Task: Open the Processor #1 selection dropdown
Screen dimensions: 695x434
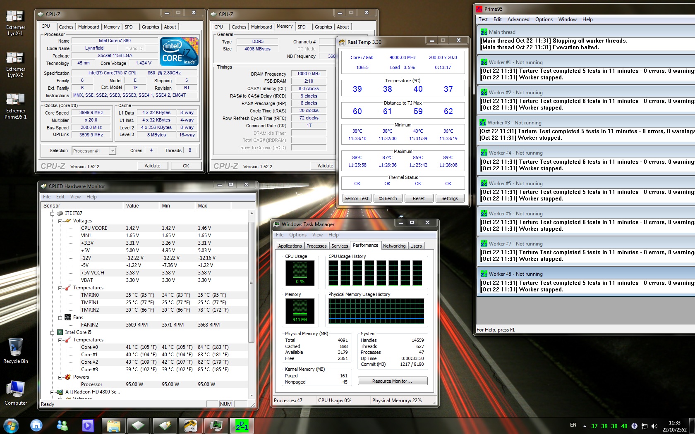Action: point(112,151)
